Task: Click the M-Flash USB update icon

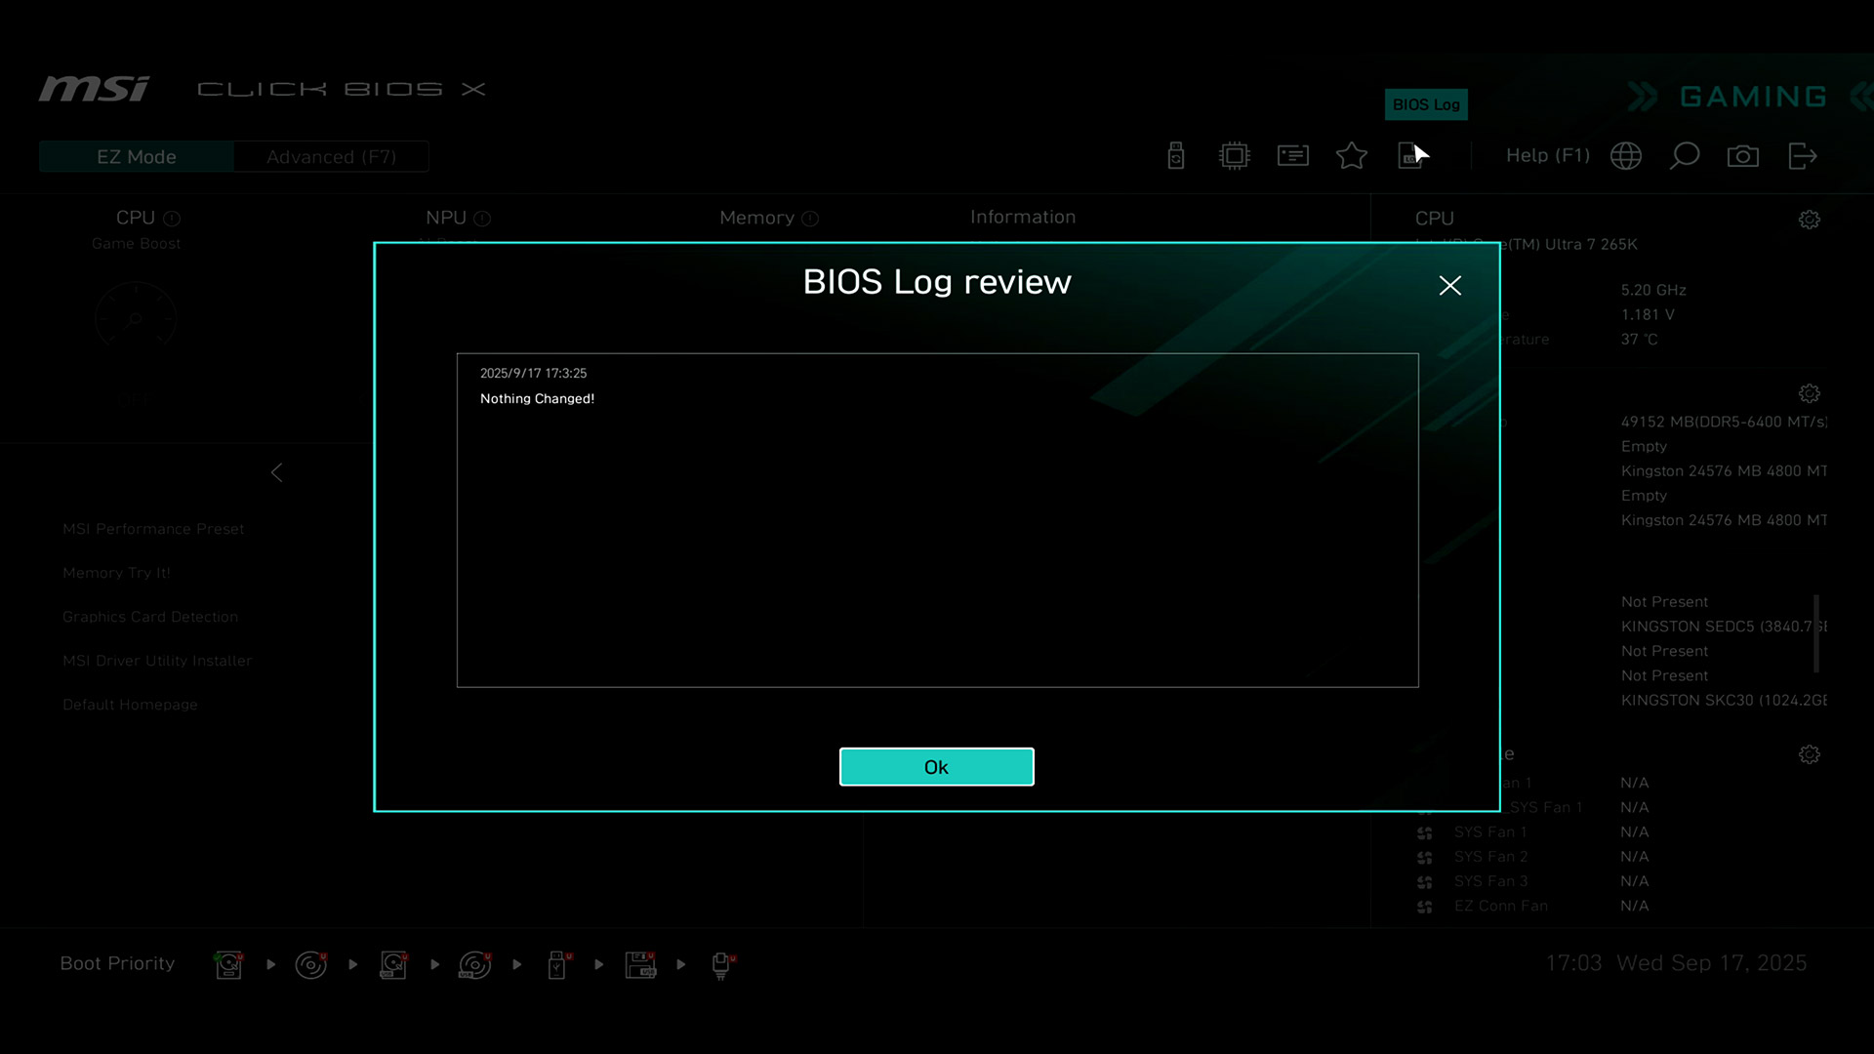Action: 1176,156
